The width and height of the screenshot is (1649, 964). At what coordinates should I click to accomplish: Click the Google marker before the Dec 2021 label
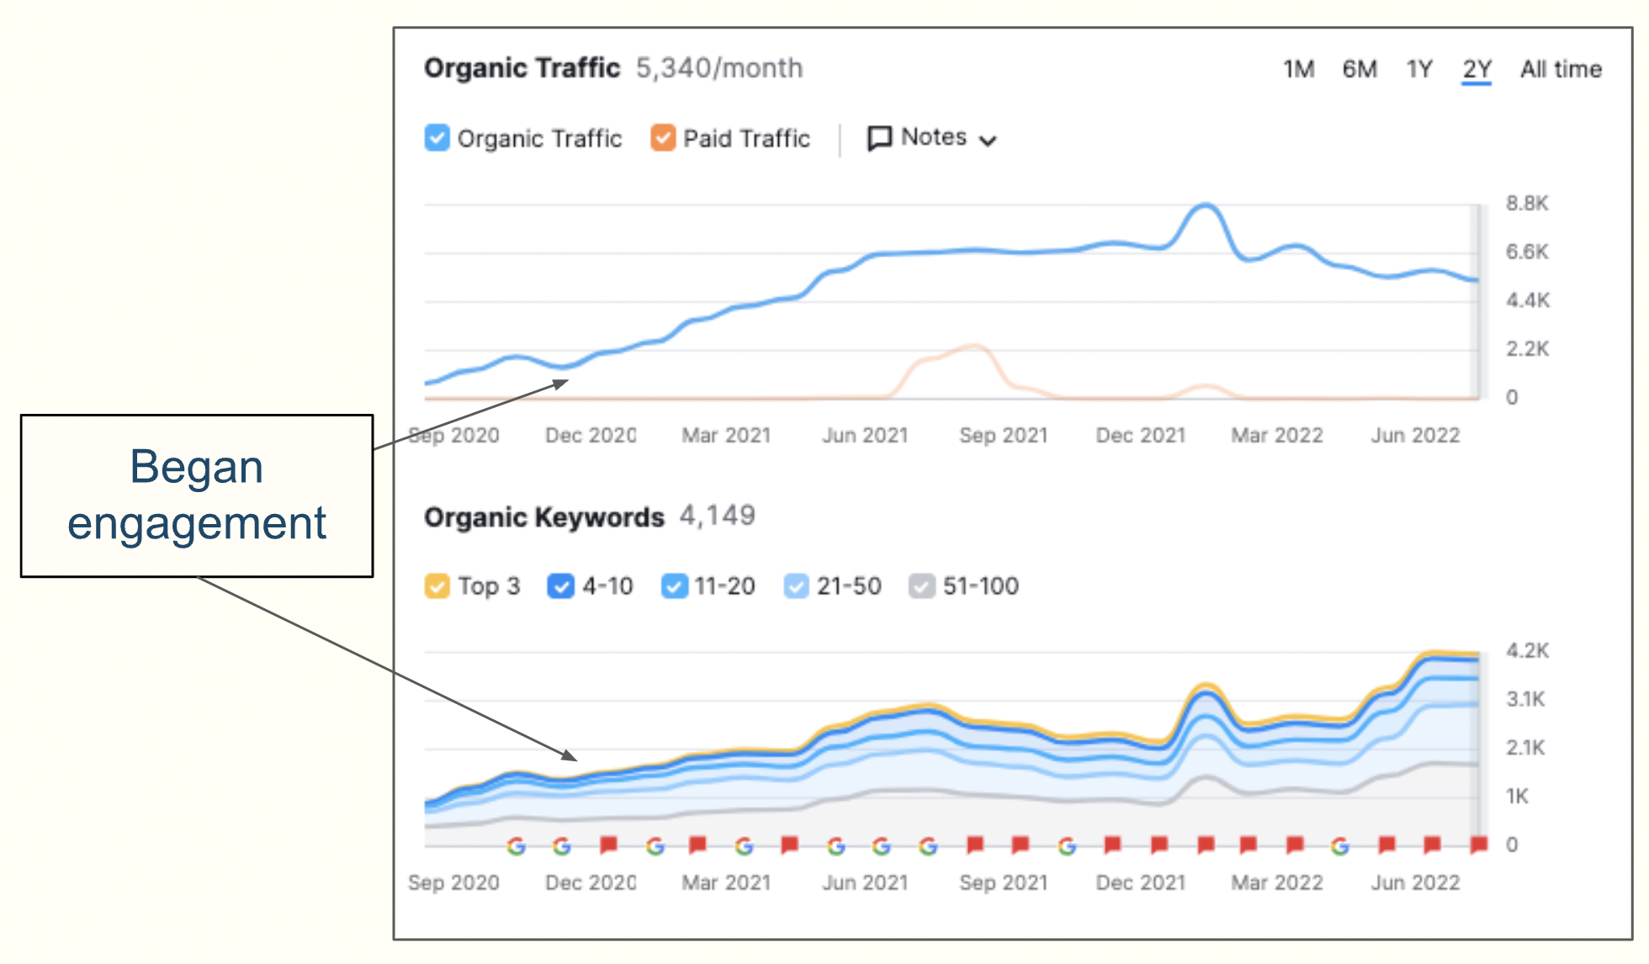click(1067, 846)
